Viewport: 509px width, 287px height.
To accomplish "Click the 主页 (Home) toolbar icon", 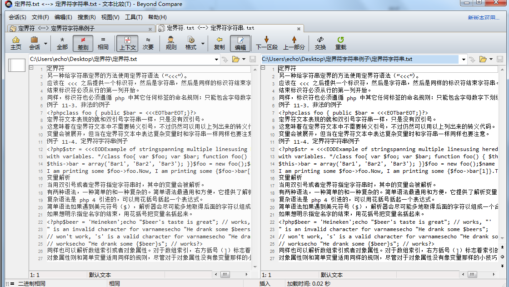I will pyautogui.click(x=15, y=43).
